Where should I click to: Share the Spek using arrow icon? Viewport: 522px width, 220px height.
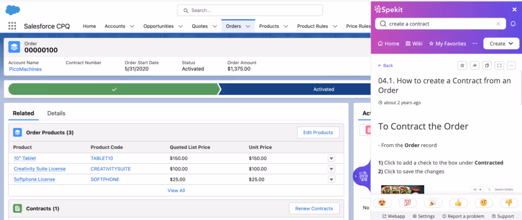coord(475,66)
